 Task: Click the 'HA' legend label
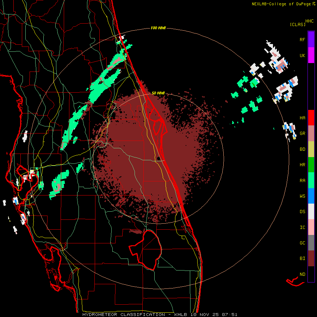(302, 118)
